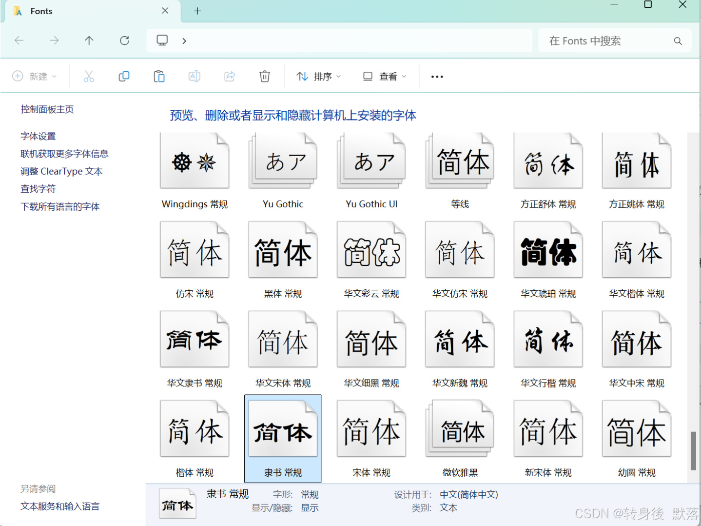Delete using the trash can icon
The image size is (701, 526).
(x=265, y=76)
